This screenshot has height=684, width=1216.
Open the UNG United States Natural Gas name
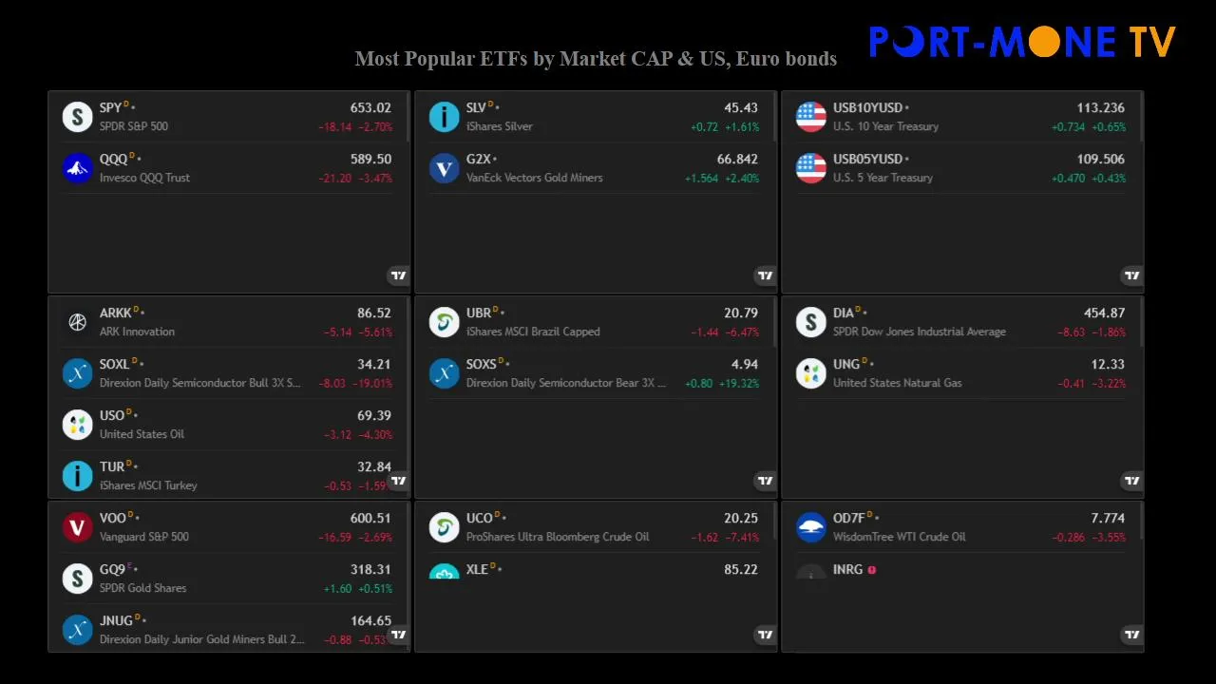tap(897, 383)
